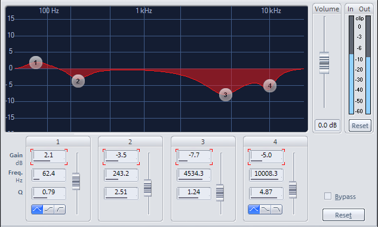Select the high-pass filter shape for band 1
The image size is (378, 227).
pos(60,210)
